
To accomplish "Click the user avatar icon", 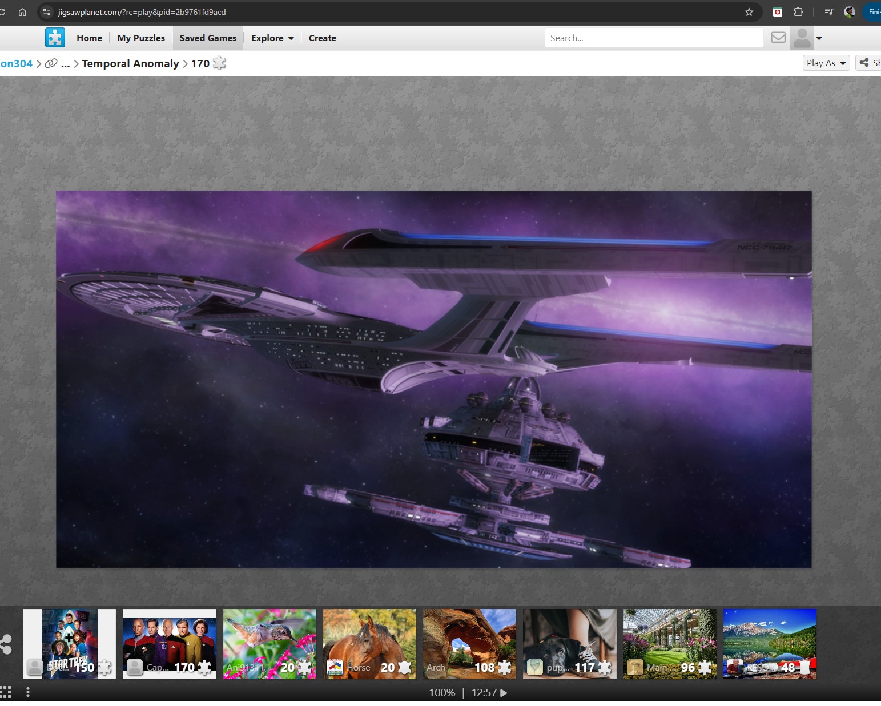I will [x=802, y=38].
